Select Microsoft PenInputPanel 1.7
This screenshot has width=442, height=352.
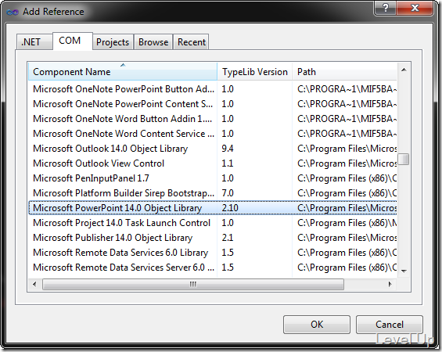[x=213, y=178]
